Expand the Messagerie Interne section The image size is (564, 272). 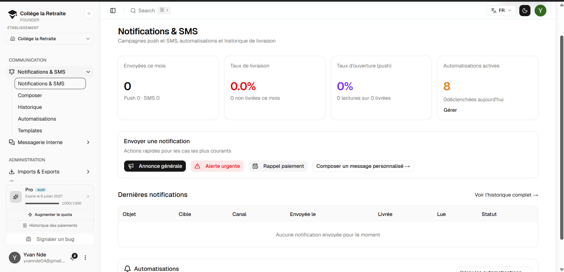pyautogui.click(x=50, y=142)
